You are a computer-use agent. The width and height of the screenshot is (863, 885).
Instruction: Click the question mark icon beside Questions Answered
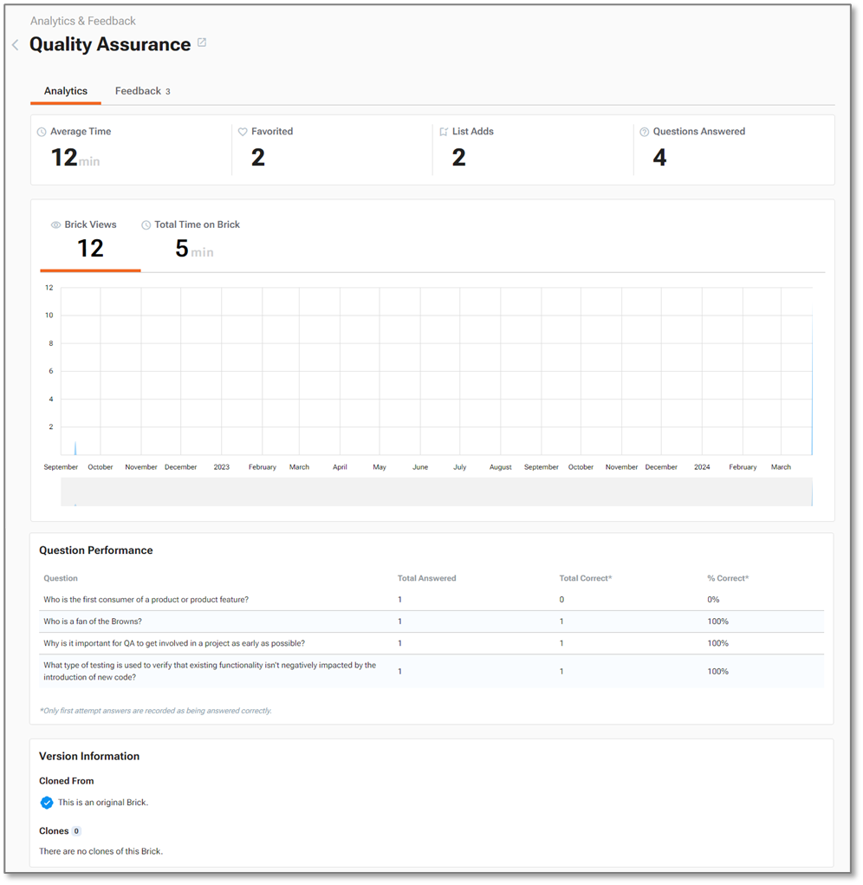(644, 132)
